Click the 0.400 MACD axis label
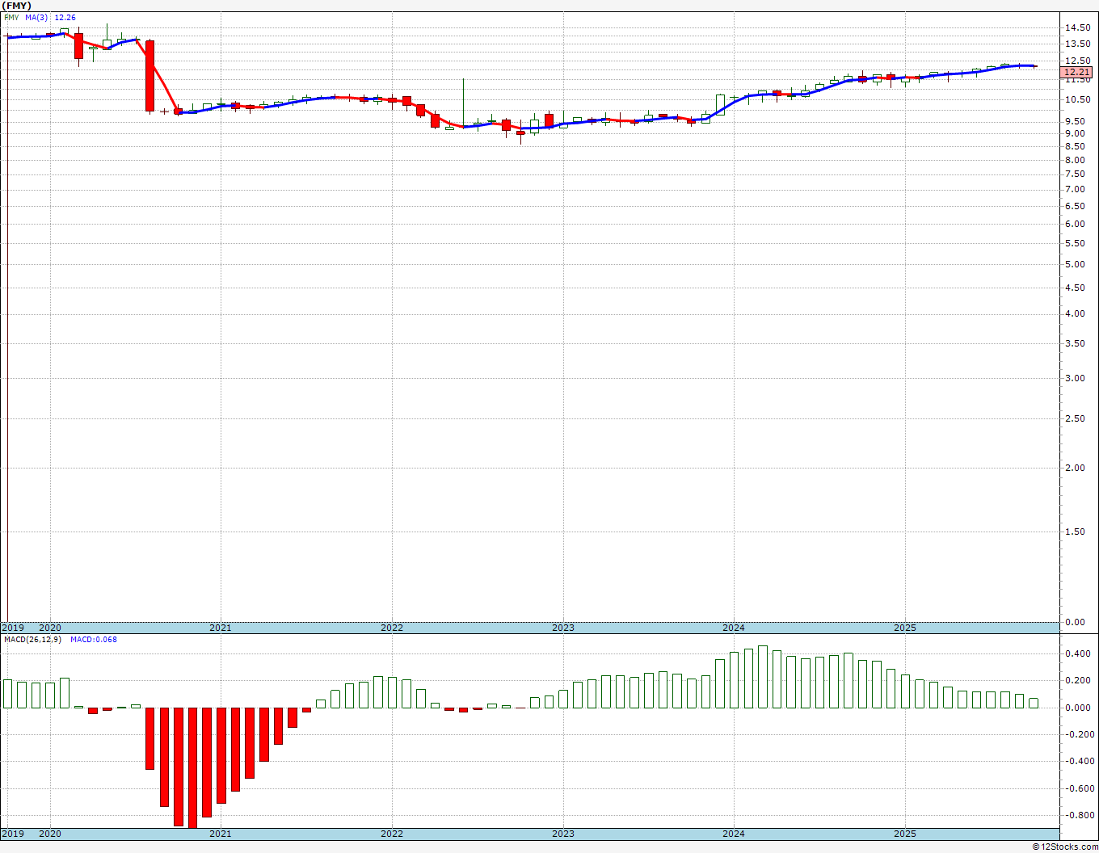Image resolution: width=1099 pixels, height=853 pixels. tap(1078, 654)
